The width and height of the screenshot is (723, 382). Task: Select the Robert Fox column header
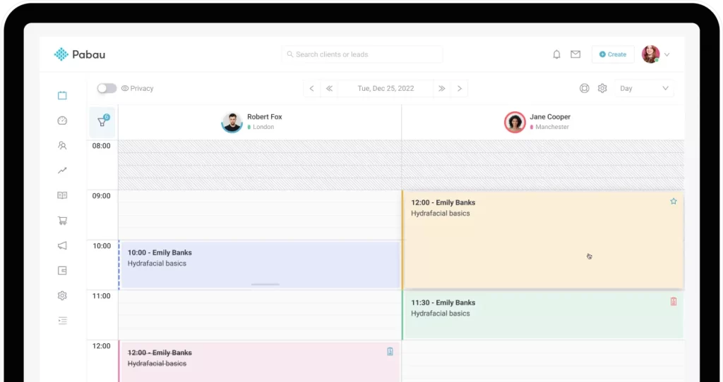pyautogui.click(x=259, y=122)
